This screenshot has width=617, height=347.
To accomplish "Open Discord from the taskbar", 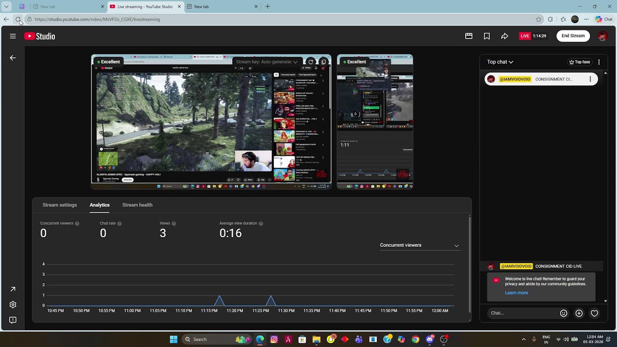I will [429, 339].
